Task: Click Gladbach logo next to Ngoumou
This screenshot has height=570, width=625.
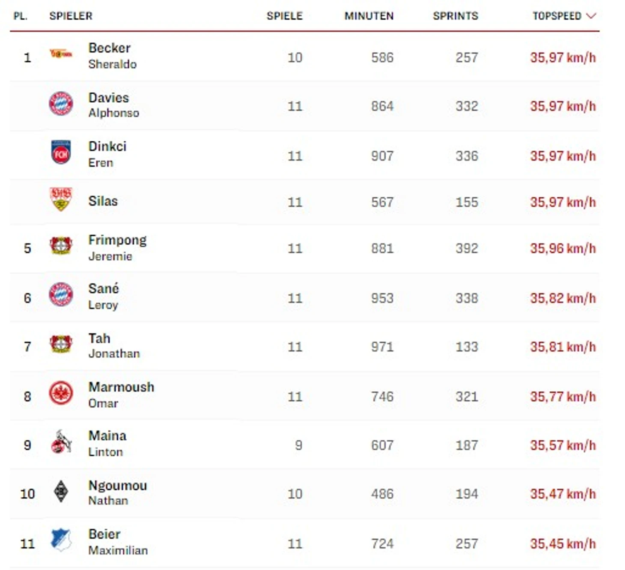Action: 61,491
